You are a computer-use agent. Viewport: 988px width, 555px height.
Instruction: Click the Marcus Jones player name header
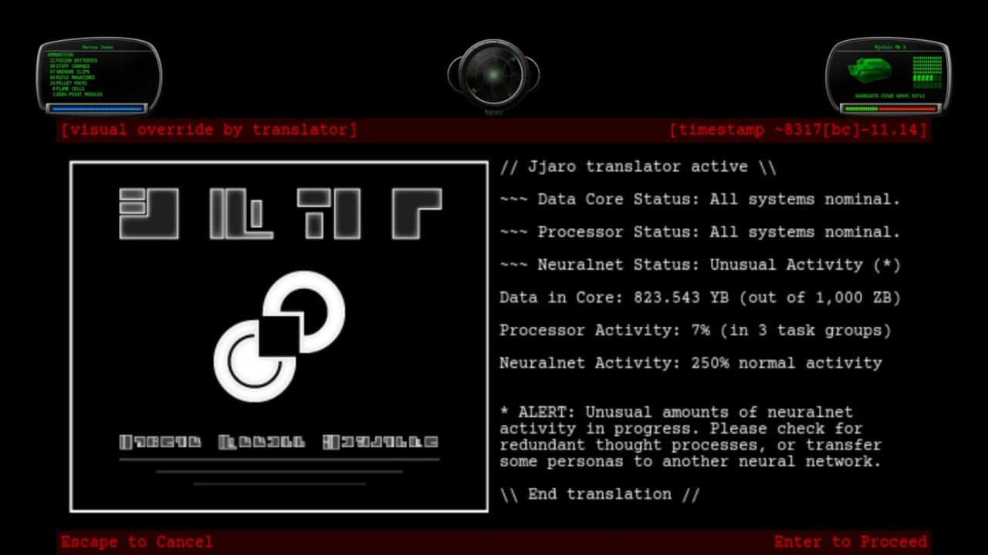97,47
